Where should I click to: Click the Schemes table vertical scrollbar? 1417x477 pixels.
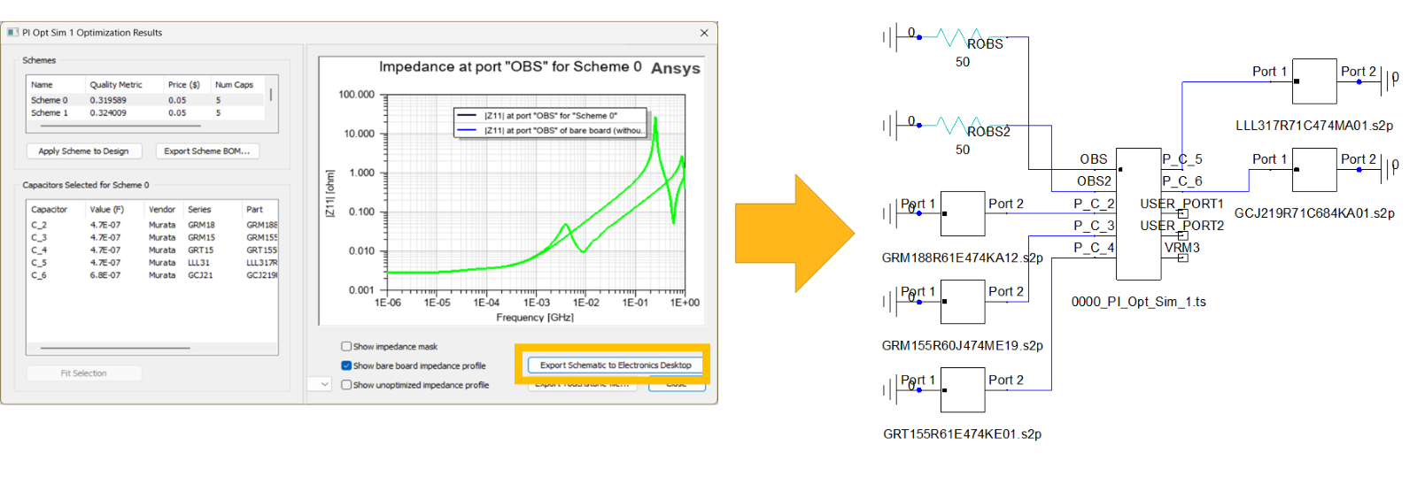tap(271, 95)
